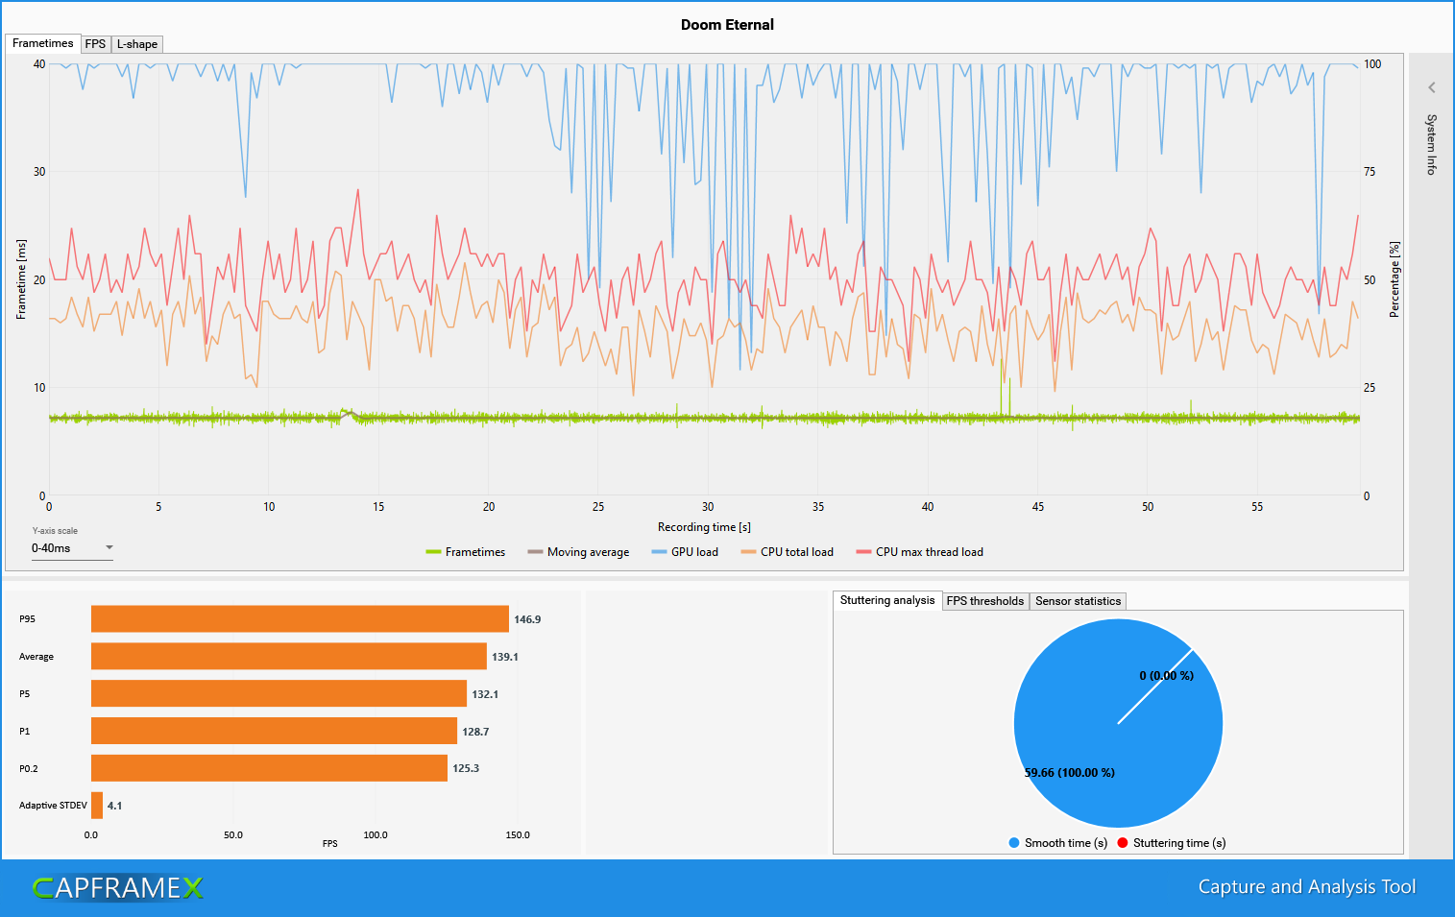Screen dimensions: 1455x917
Task: Toggle the Frametimes legend entry
Action: tap(466, 552)
